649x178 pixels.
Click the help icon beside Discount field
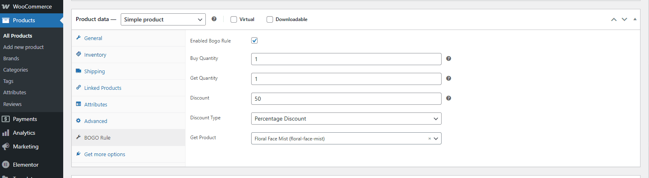coord(448,98)
